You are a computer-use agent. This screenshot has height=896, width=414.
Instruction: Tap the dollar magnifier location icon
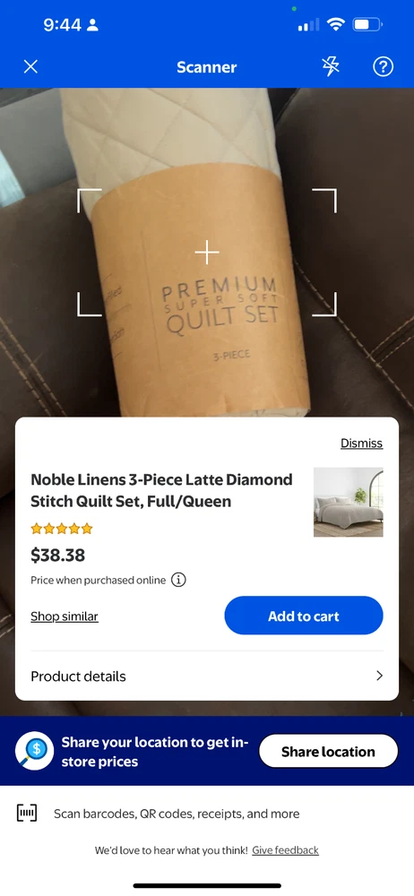coord(34,751)
